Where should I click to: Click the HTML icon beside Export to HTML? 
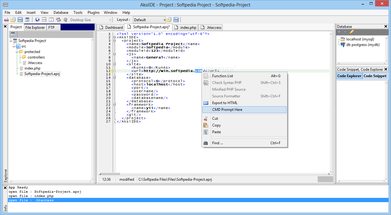pyautogui.click(x=206, y=103)
